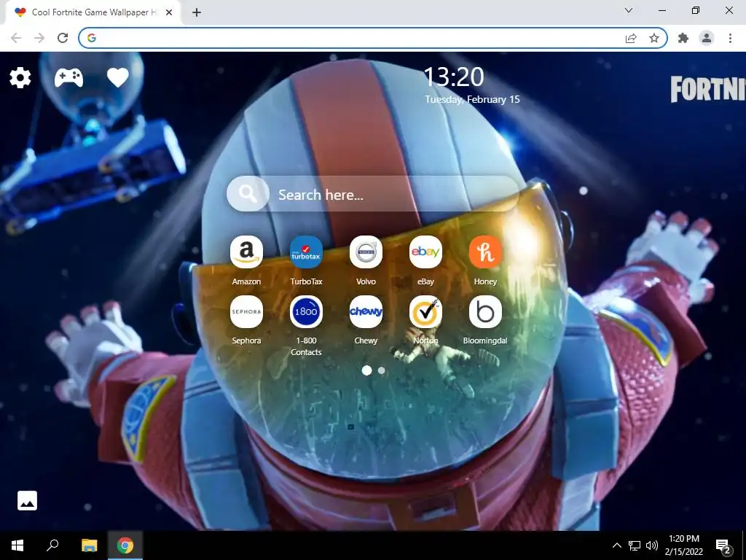Open the games controller icon
Screen dimensions: 746x560
(x=69, y=77)
